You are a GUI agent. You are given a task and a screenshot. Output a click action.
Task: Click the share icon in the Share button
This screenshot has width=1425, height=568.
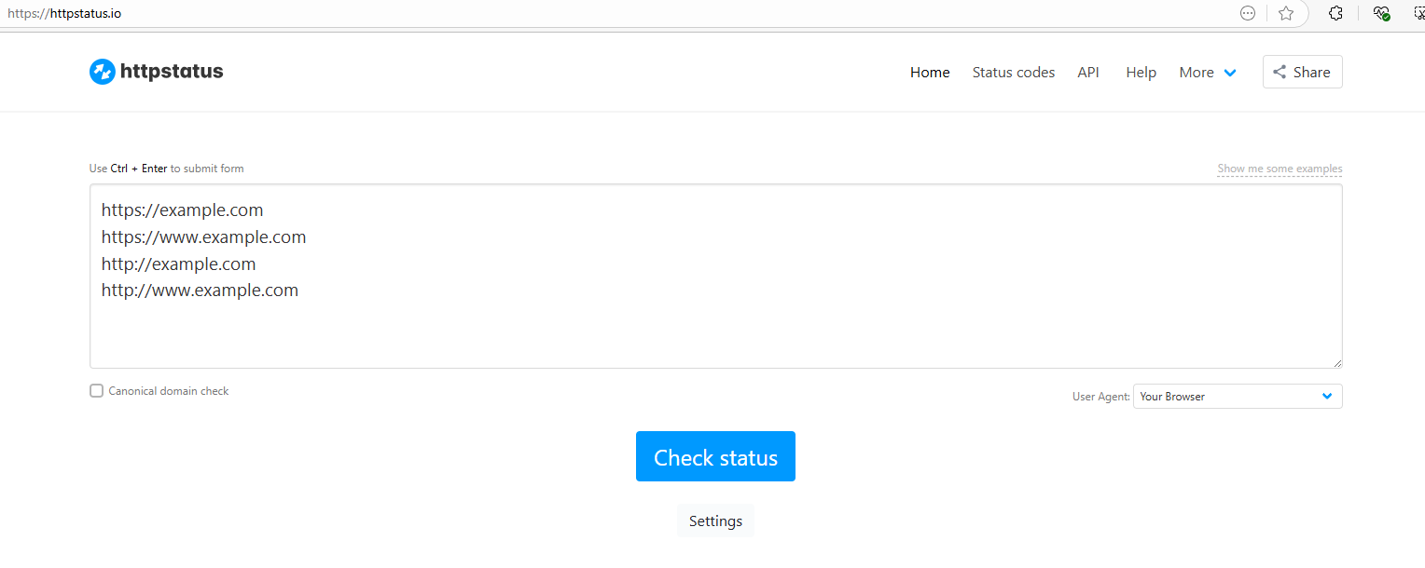point(1280,73)
